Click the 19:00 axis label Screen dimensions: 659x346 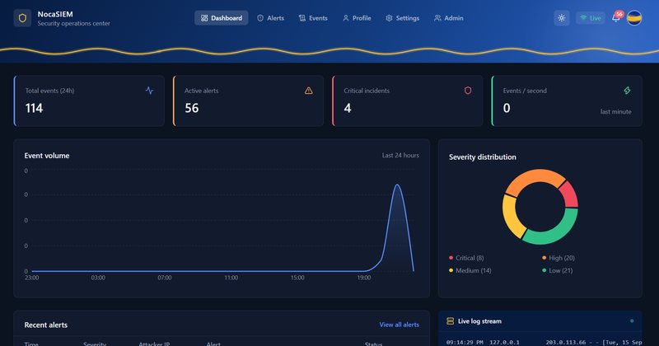pyautogui.click(x=364, y=278)
